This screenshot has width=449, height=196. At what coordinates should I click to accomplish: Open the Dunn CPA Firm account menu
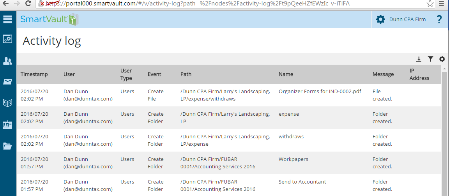click(401, 19)
